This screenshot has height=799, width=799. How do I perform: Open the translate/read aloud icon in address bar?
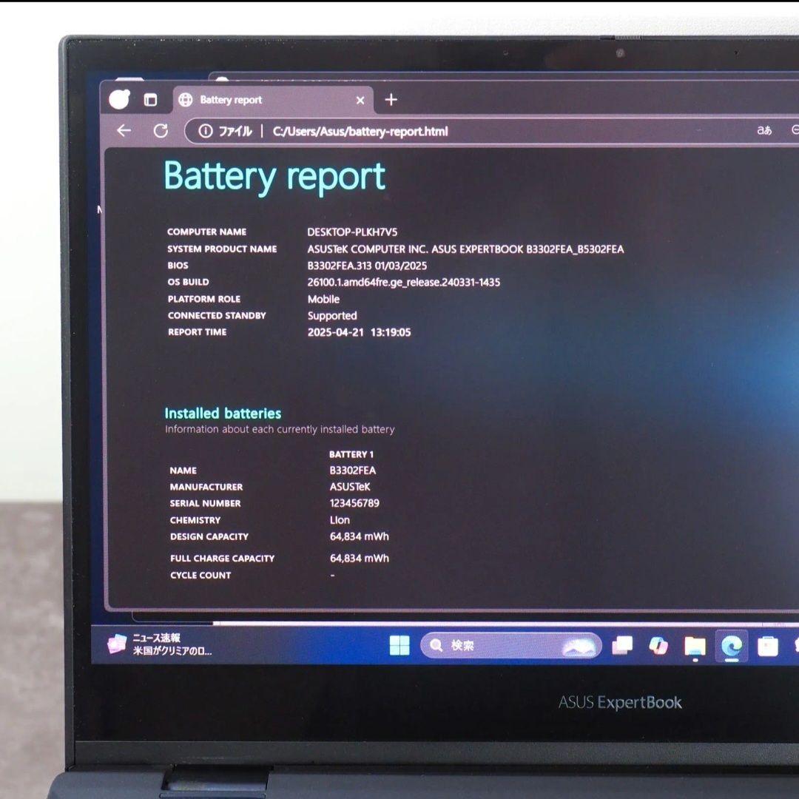763,130
